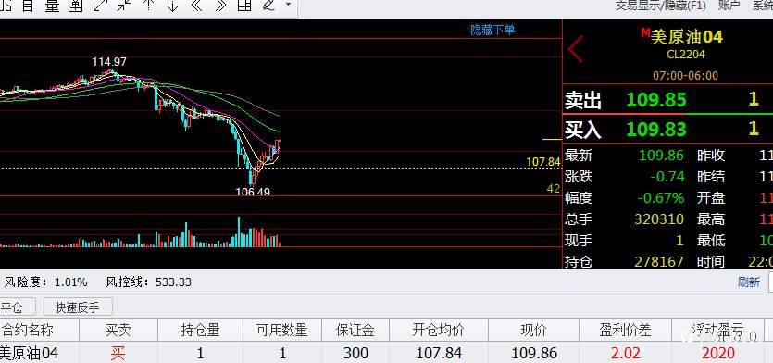Click the 筹 boxed toolbar icon
773x363 pixels.
75,5
